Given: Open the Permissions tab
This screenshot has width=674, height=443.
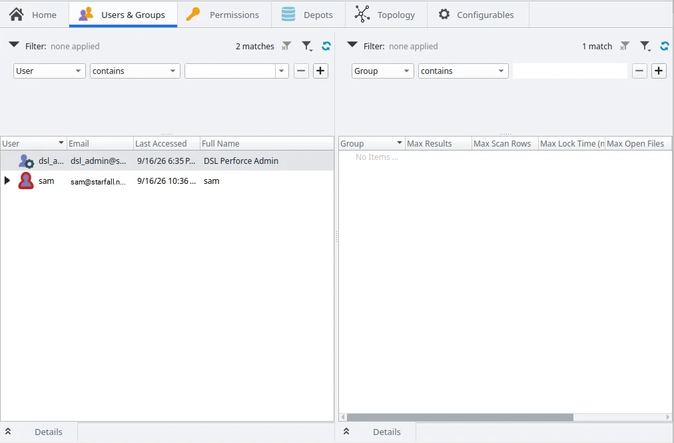Looking at the screenshot, I should click(224, 15).
